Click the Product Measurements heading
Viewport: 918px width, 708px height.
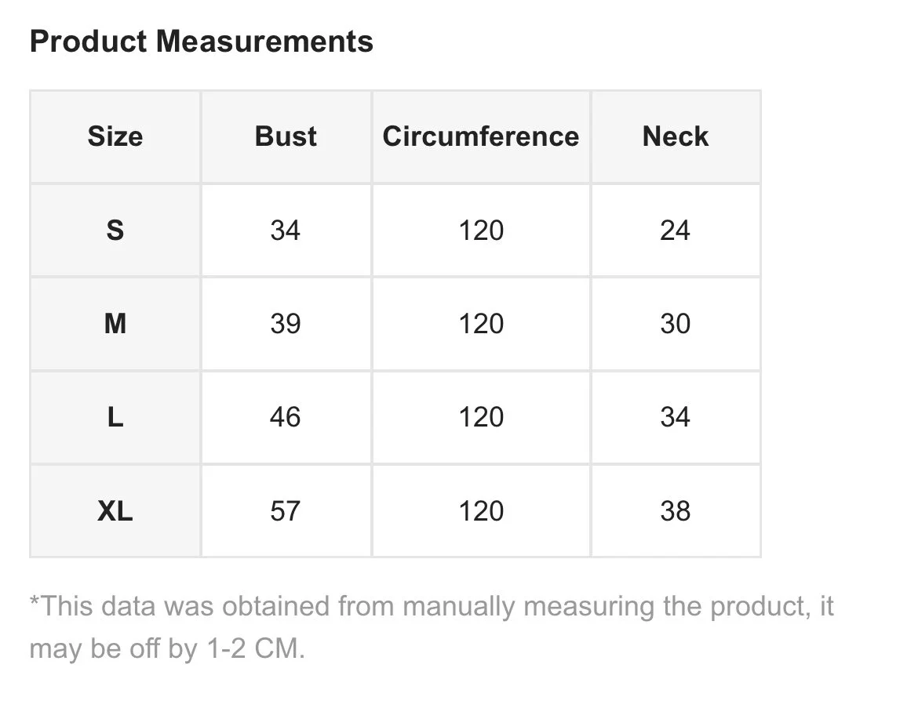point(201,42)
